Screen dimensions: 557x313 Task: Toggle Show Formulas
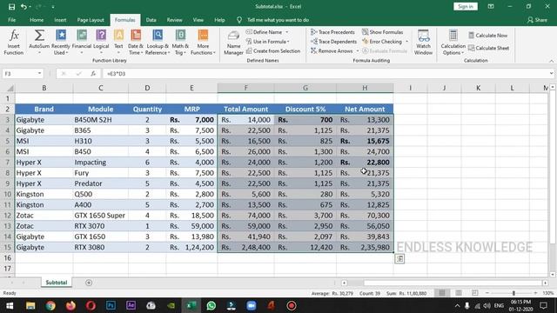tap(383, 32)
